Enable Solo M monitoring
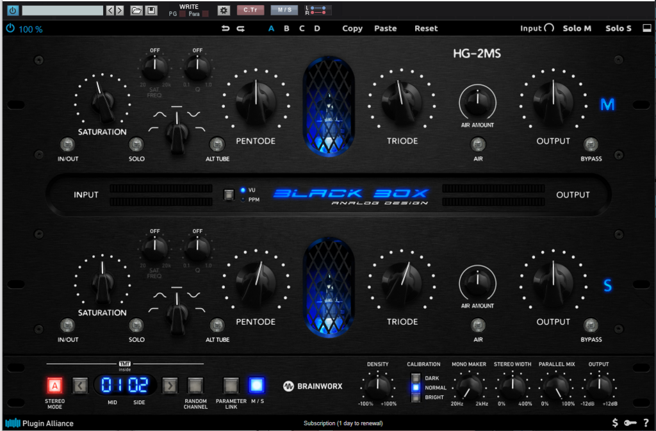Viewport: 656px width, 431px height. click(577, 28)
